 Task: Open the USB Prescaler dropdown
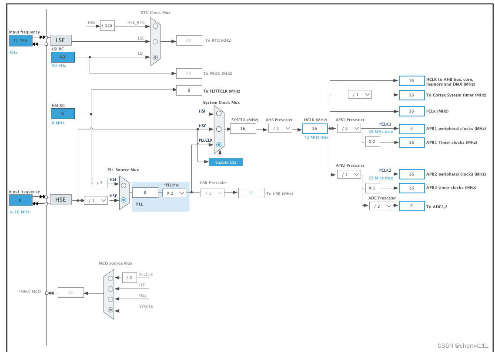[x=212, y=193]
